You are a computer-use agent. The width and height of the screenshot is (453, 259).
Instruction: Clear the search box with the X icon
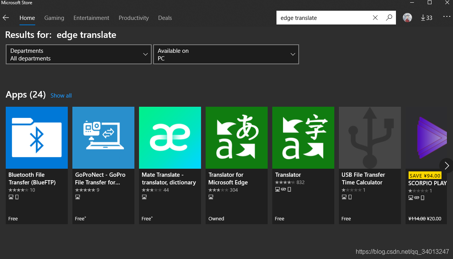[375, 18]
